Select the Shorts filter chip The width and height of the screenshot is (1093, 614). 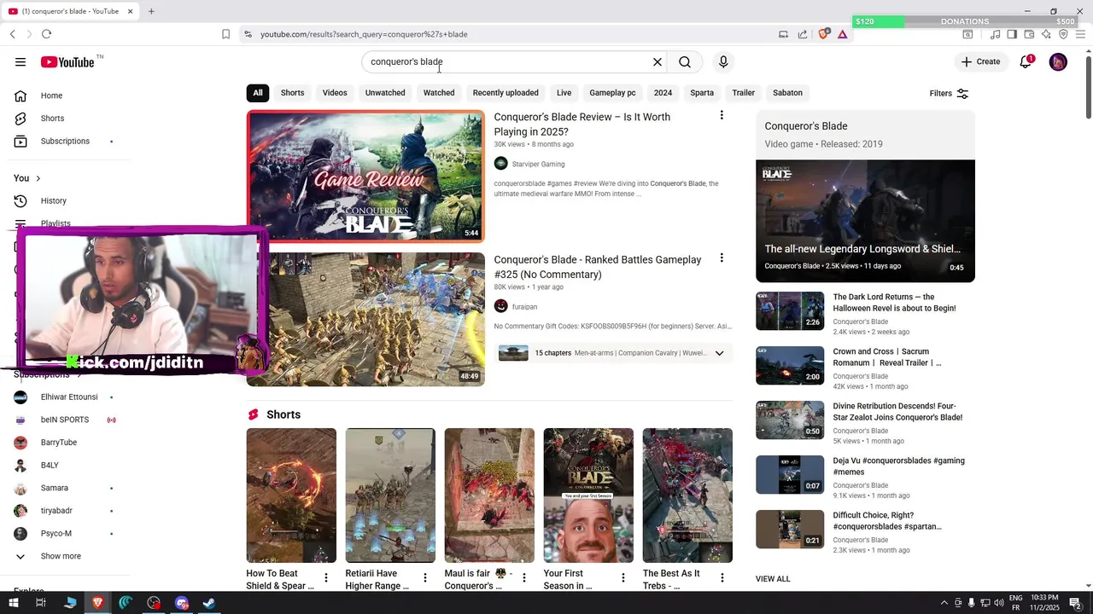point(292,93)
